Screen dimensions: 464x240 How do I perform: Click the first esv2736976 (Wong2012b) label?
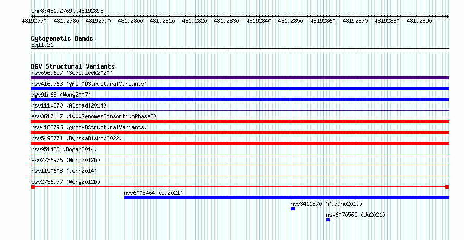(66, 160)
